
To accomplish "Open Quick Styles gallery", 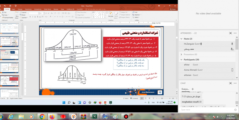I will pyautogui.click(x=116, y=15).
